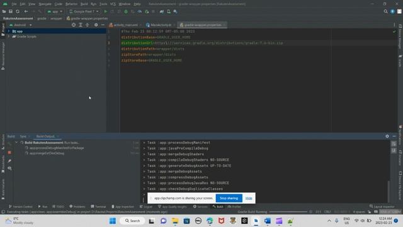Click the pin tab icon in Build panel
Image resolution: width=403 pixels, height=227 pixels.
pos(9,161)
